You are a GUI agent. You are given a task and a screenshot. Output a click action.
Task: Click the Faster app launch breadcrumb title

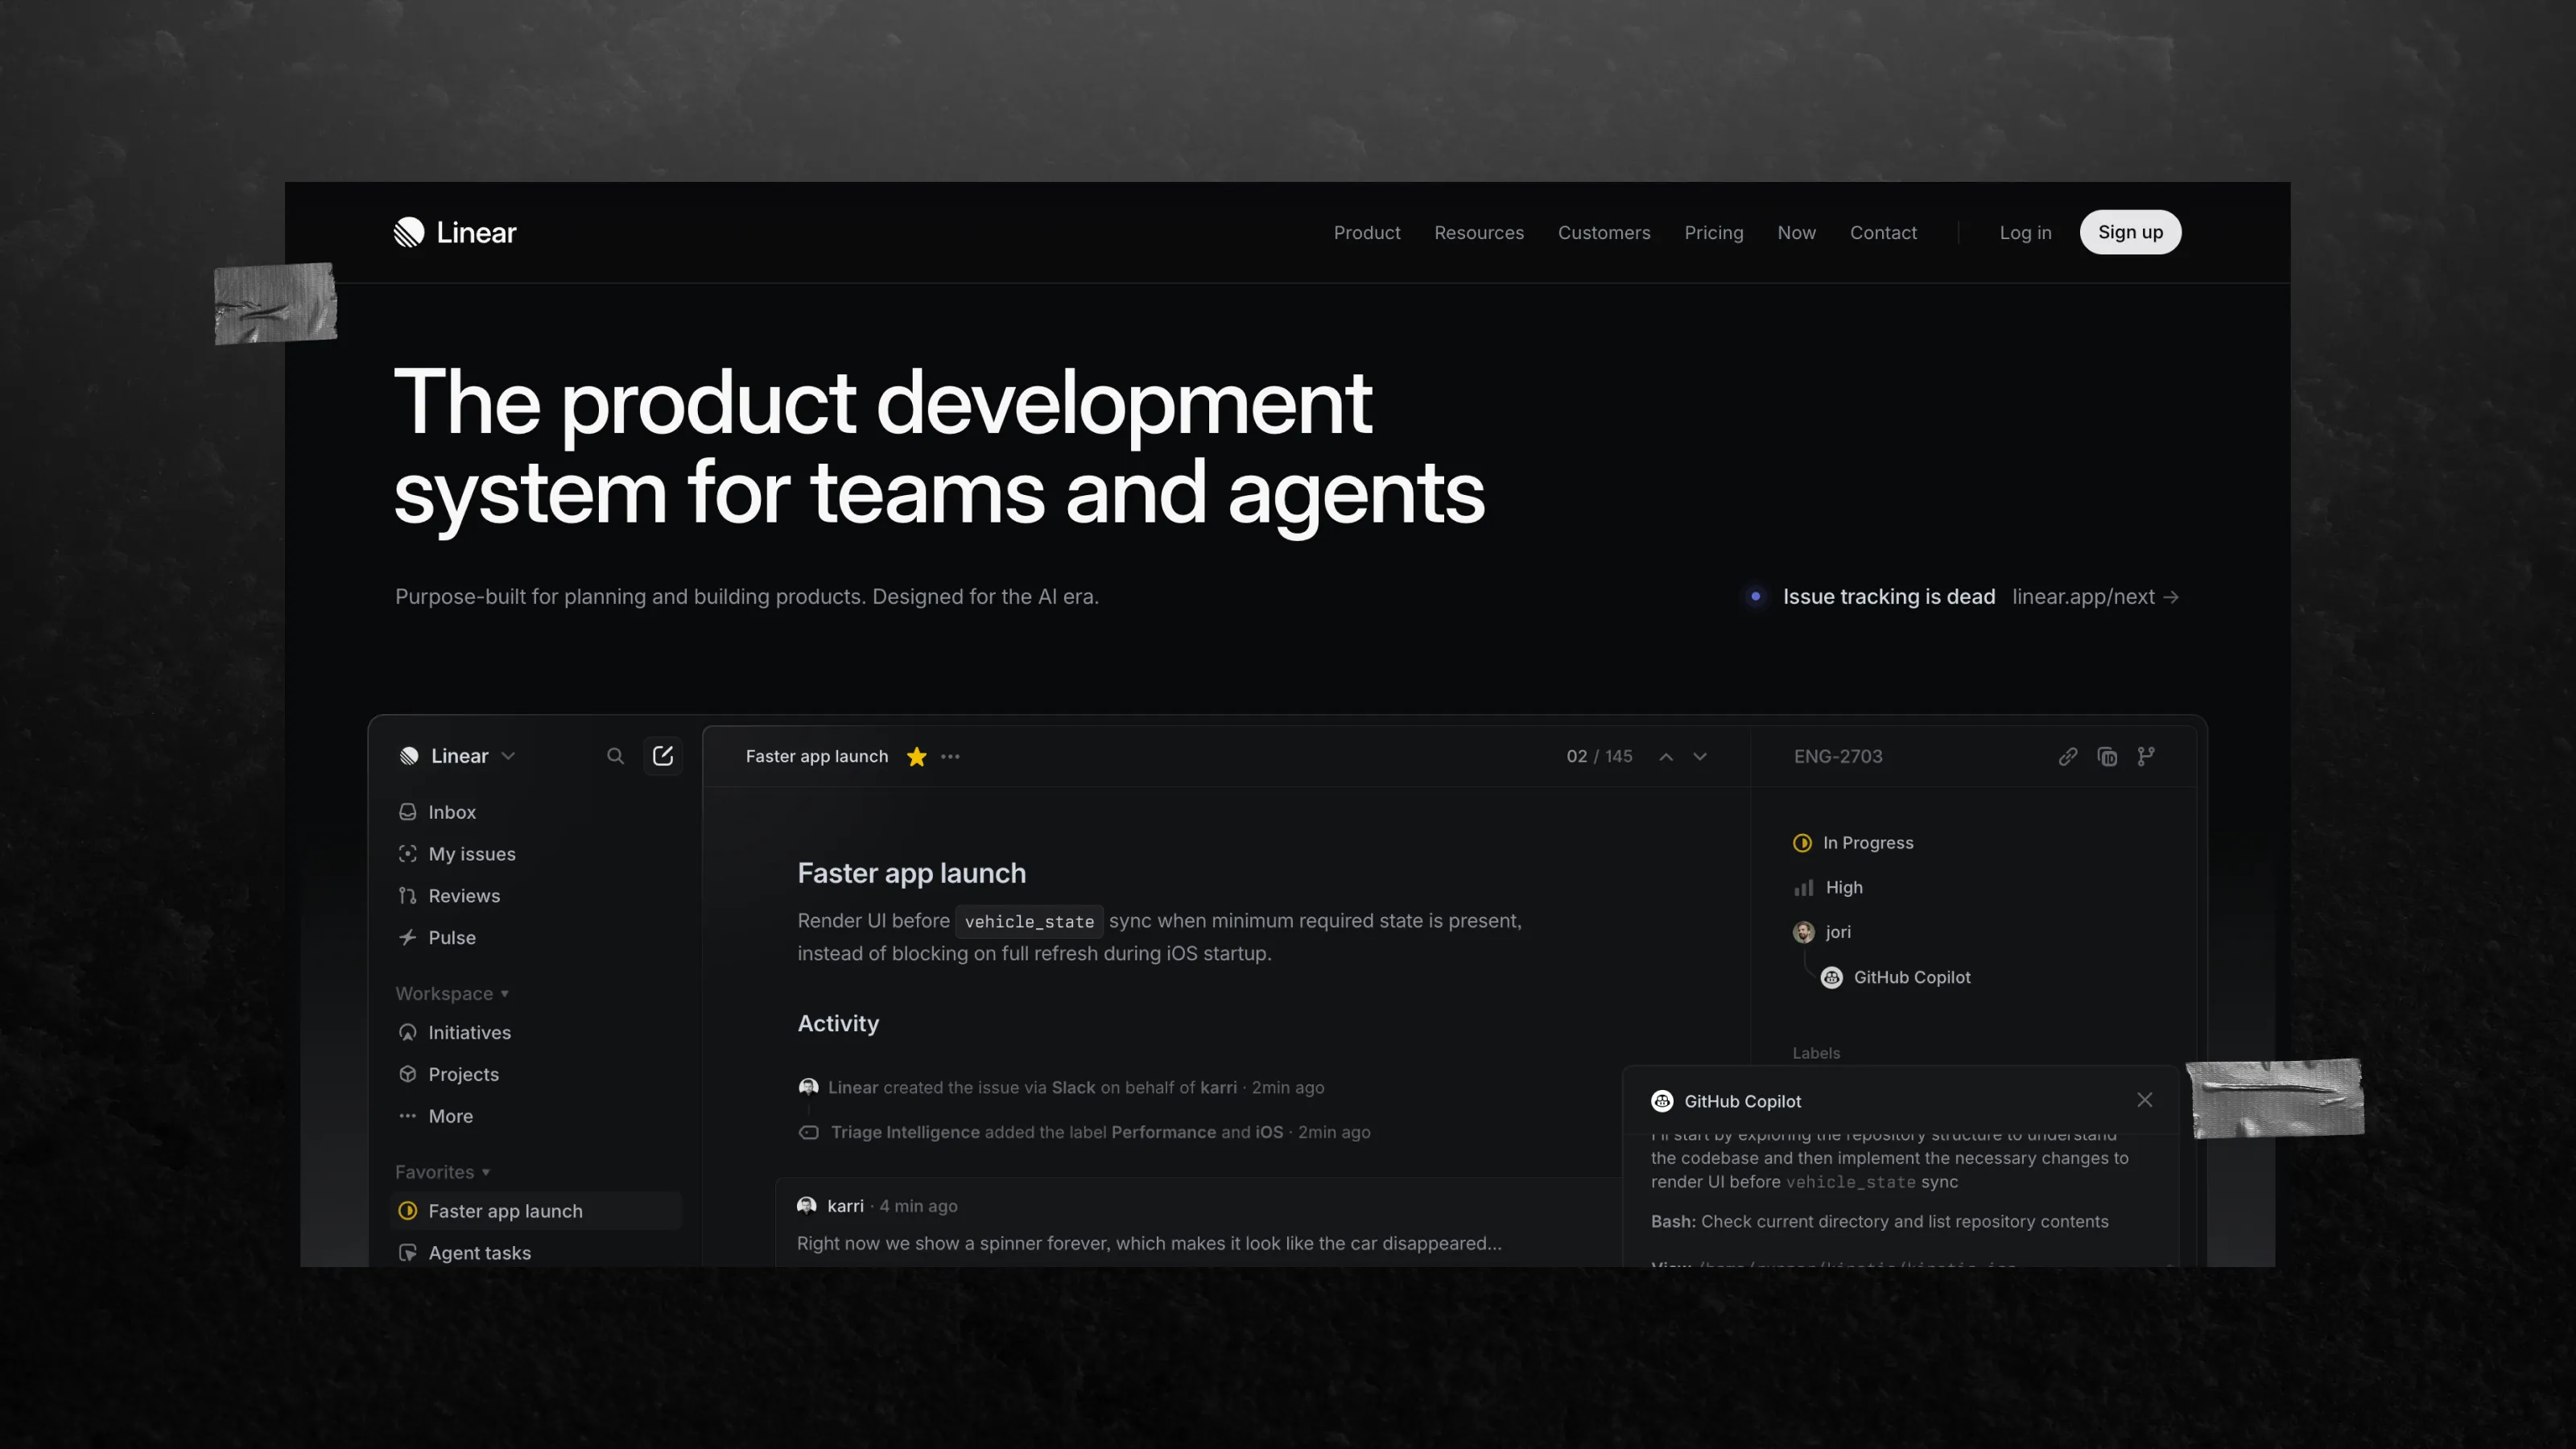[x=816, y=756]
